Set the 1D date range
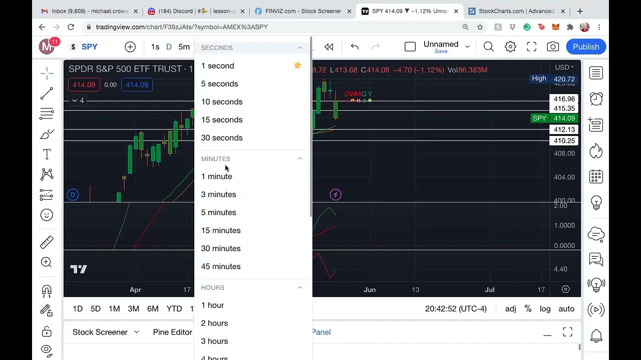This screenshot has height=360, width=641. [x=78, y=308]
